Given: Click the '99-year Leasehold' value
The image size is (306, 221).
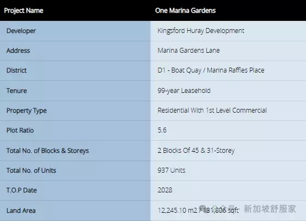Looking at the screenshot, I should click(184, 91).
